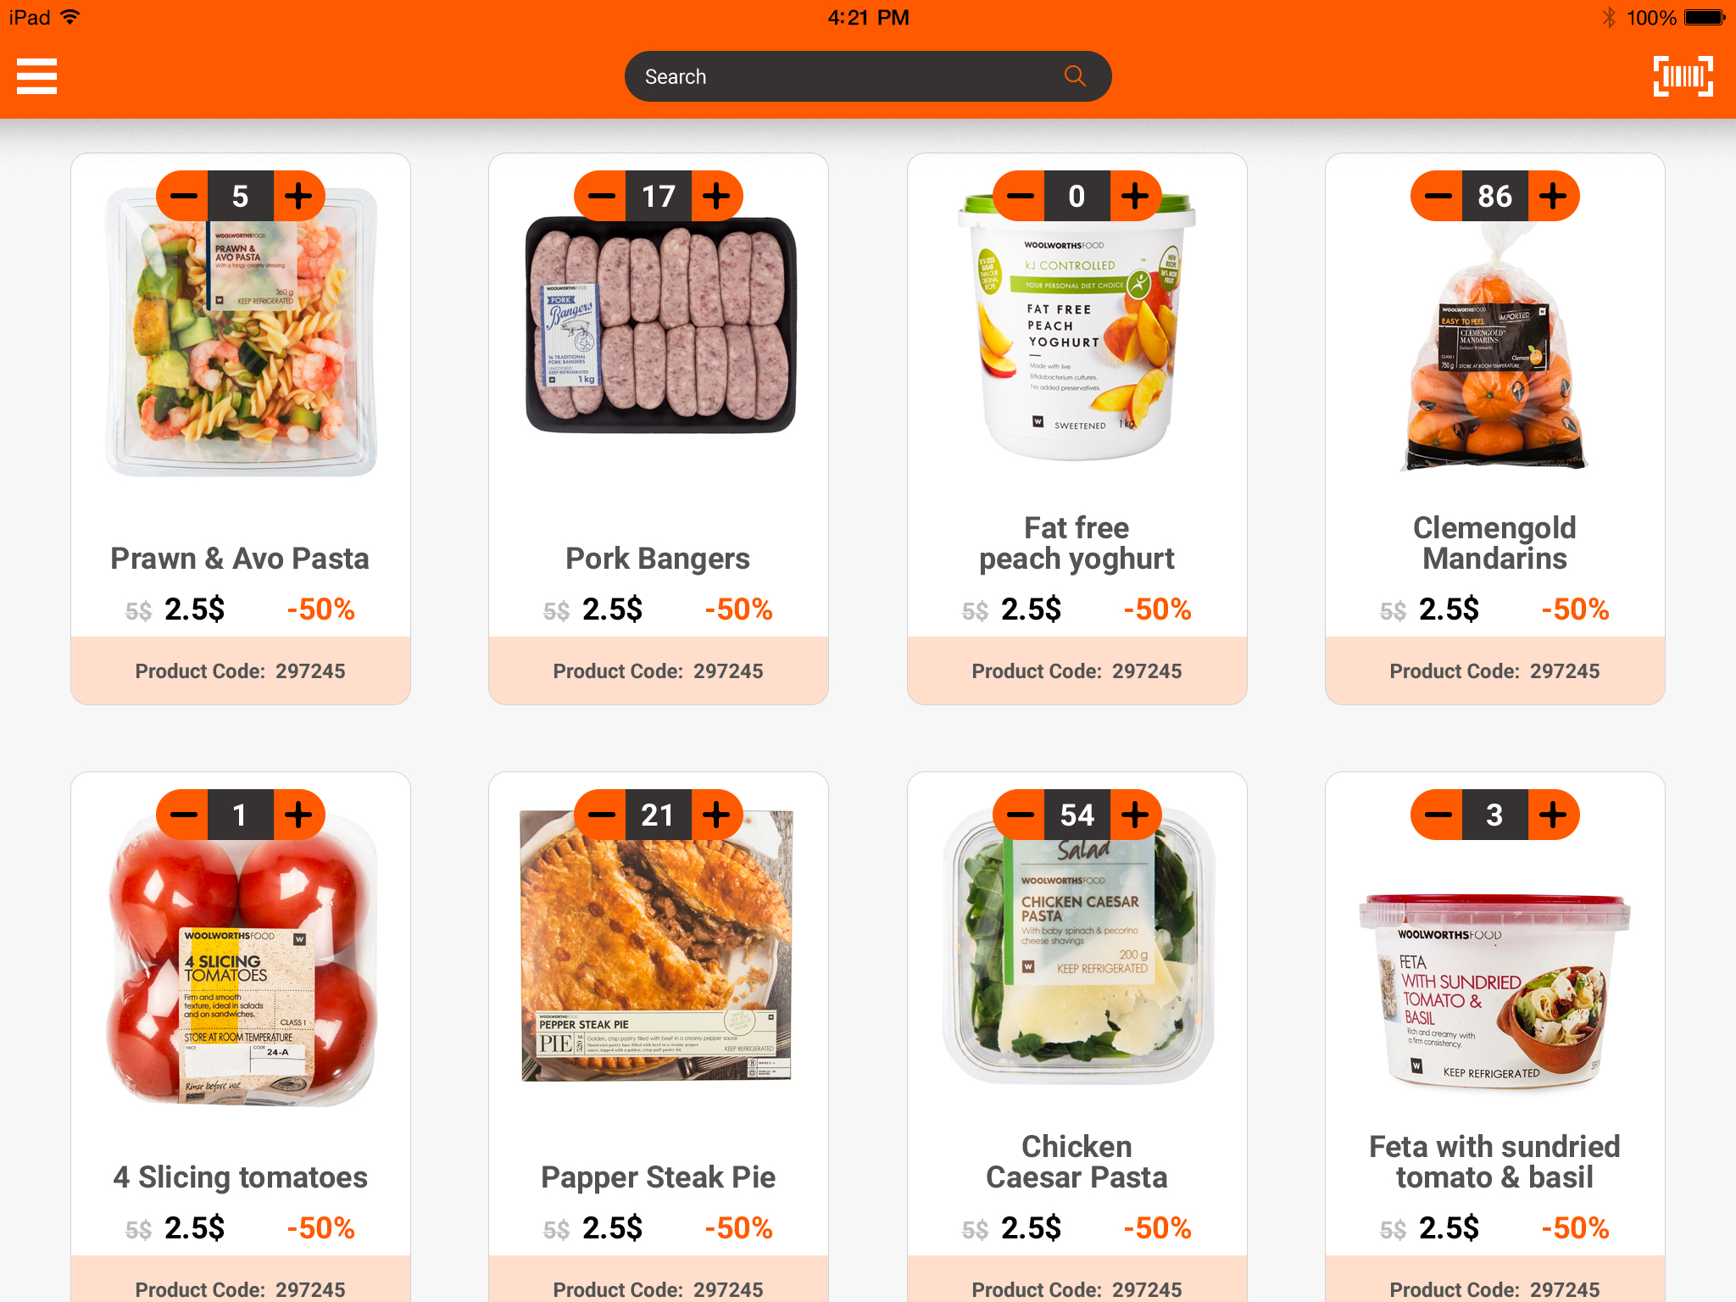Increase 4 Slicing tomatoes quantity
This screenshot has width=1736, height=1302.
298,815
